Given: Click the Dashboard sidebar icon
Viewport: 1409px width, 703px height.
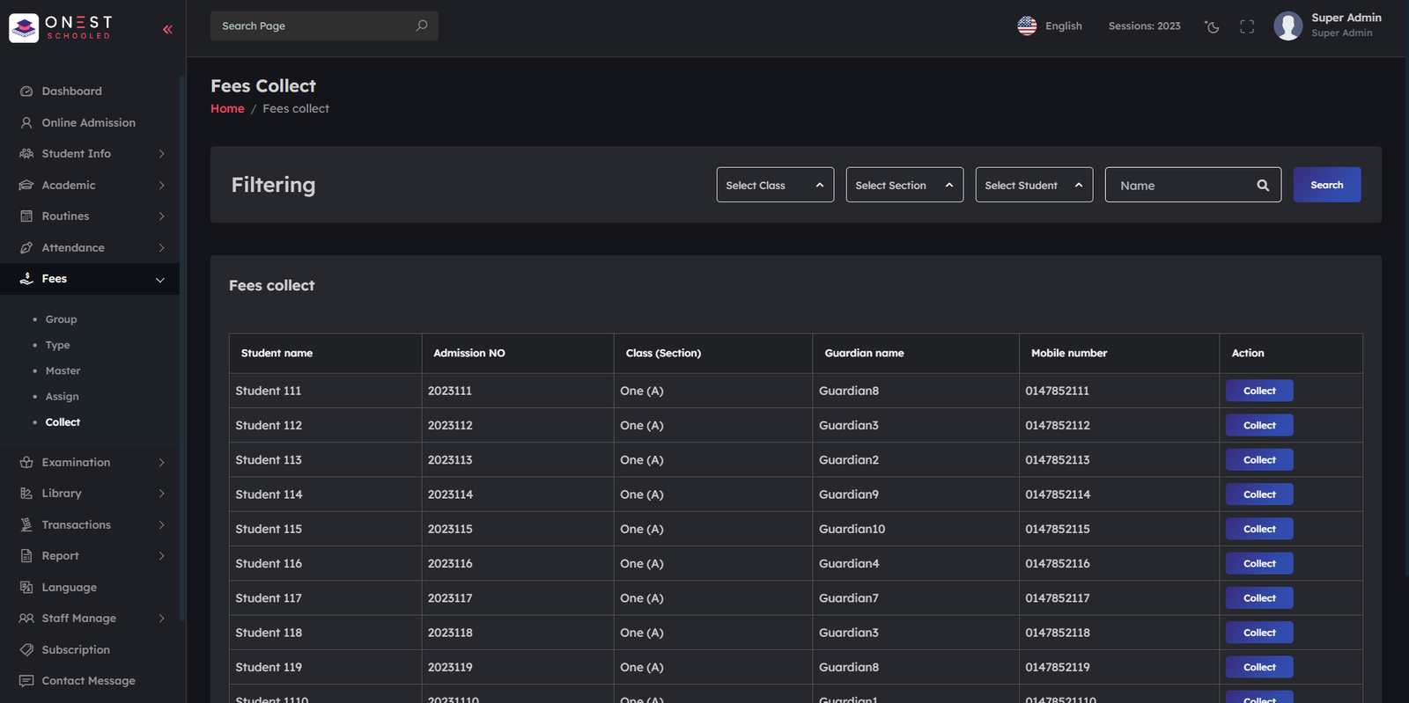Looking at the screenshot, I should tap(26, 92).
